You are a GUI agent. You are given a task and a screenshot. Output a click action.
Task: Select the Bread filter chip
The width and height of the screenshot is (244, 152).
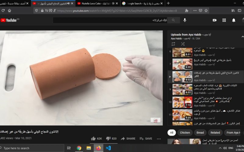coord(200,133)
